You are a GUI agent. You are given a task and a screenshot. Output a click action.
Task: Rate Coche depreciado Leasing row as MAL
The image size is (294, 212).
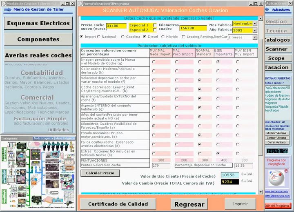(177, 89)
